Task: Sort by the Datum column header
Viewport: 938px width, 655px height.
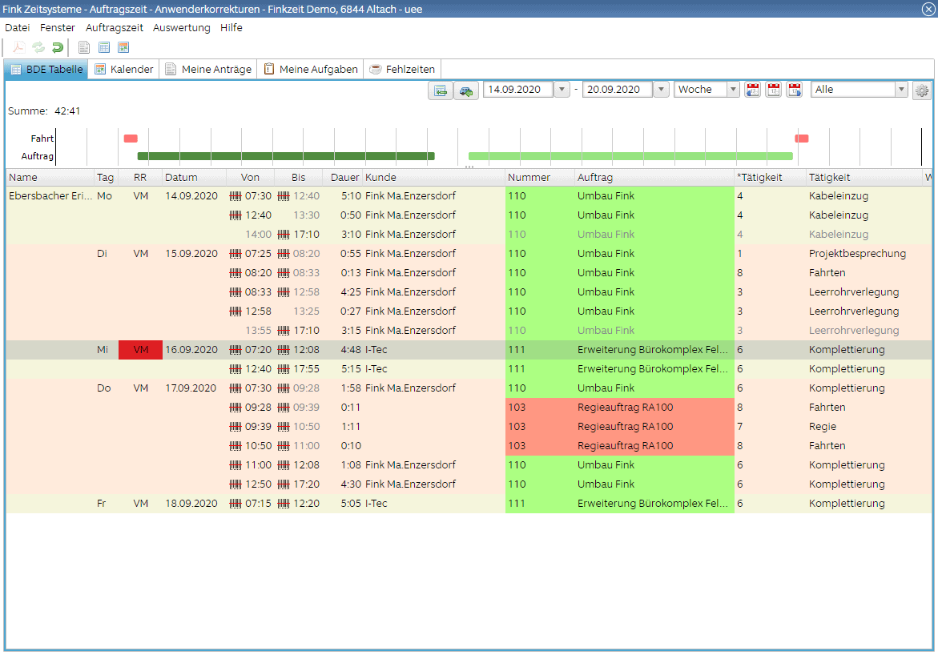Action: click(x=194, y=178)
